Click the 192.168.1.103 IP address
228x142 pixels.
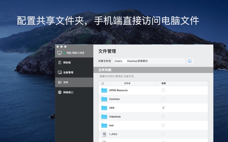click(75, 53)
